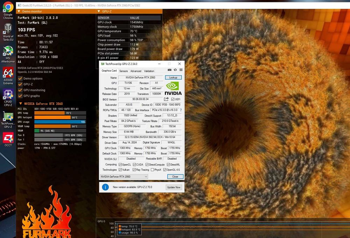Image resolution: width=350 pixels, height=238 pixels.
Task: Toggle PhysX checkbox
Action: 152,170
